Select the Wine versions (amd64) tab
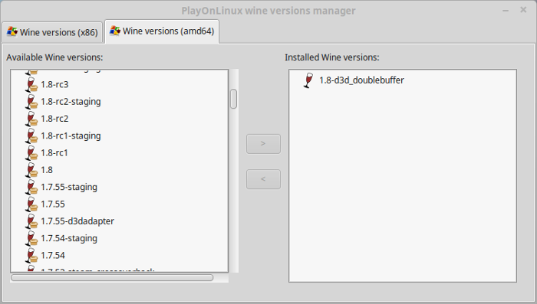 (162, 31)
